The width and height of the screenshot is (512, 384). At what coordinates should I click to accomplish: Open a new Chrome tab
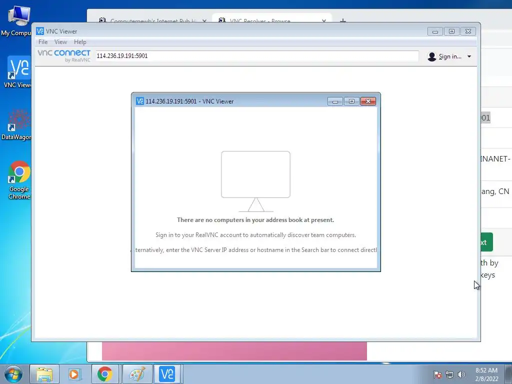click(x=343, y=21)
